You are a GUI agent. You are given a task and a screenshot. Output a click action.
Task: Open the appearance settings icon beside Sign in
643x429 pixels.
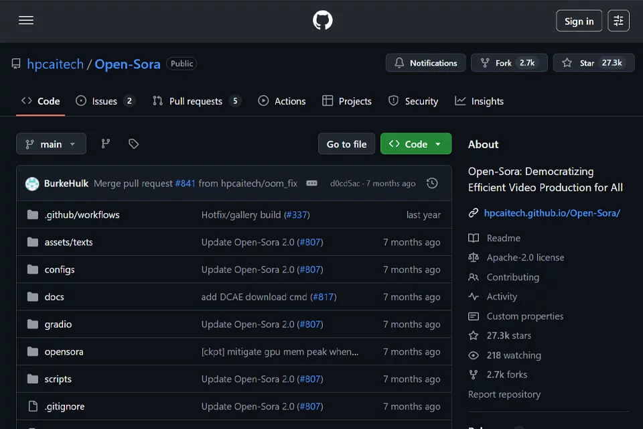click(618, 21)
